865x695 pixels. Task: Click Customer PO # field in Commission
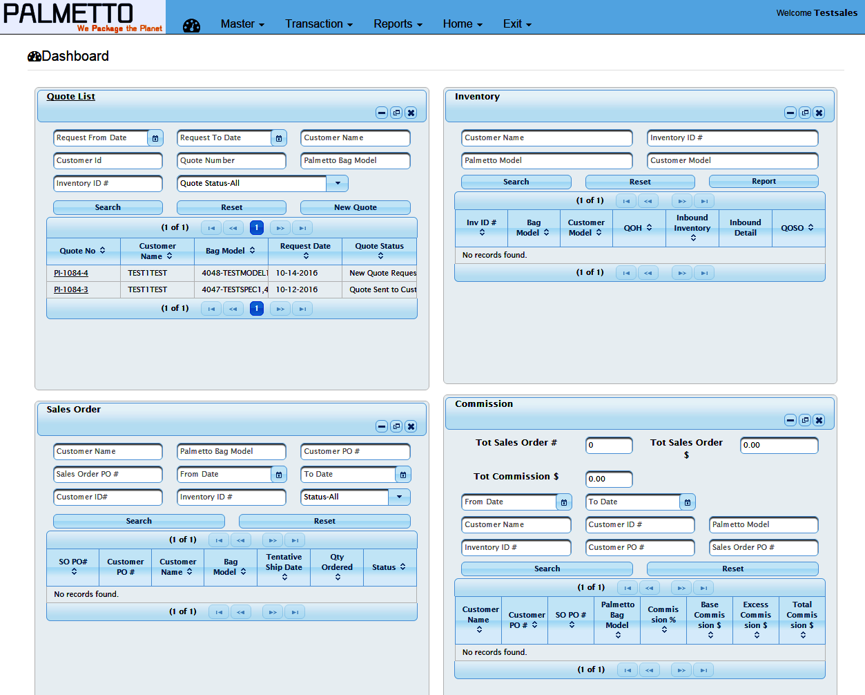[x=640, y=548]
